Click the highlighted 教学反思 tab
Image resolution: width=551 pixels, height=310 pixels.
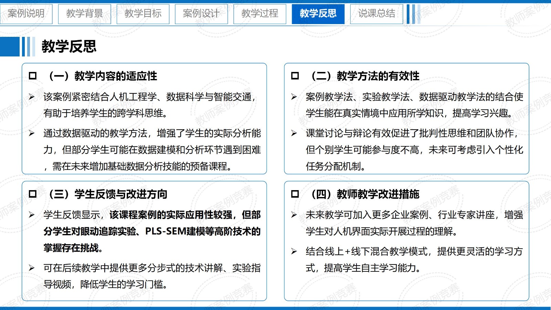318,14
